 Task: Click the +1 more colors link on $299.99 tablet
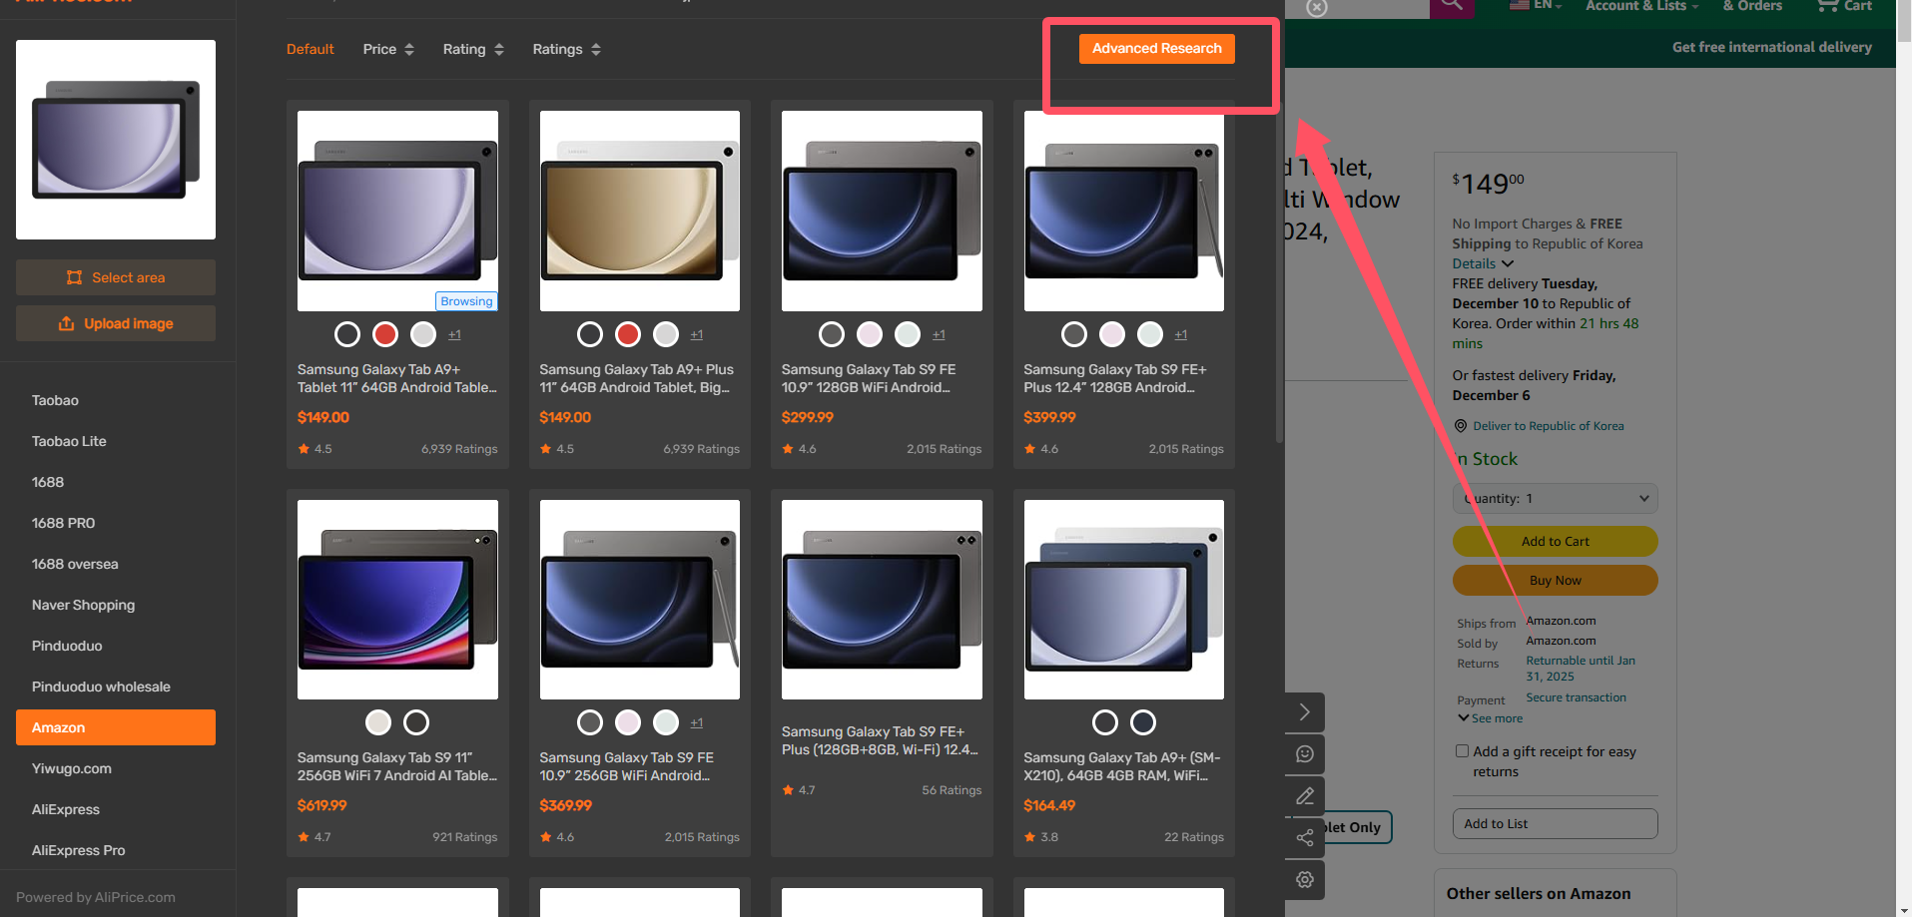[x=939, y=334]
